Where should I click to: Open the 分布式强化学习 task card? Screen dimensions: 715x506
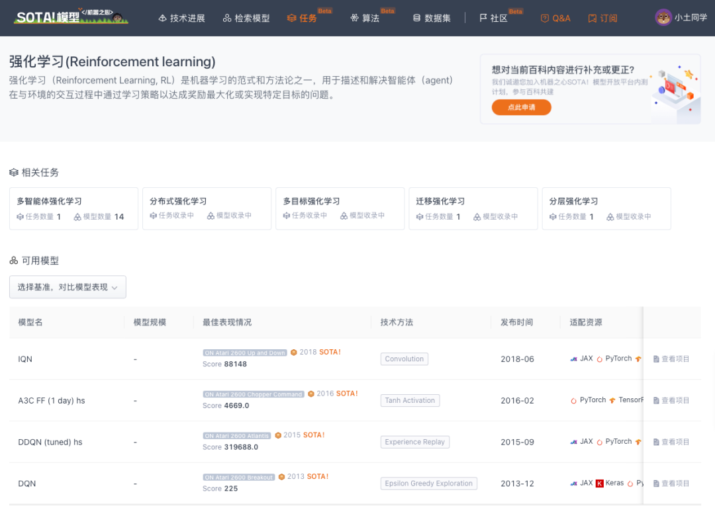(207, 208)
